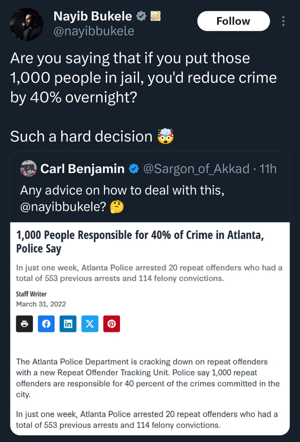Open the @Sargon_of_Akkad handle link
The width and height of the screenshot is (300, 442).
196,169
